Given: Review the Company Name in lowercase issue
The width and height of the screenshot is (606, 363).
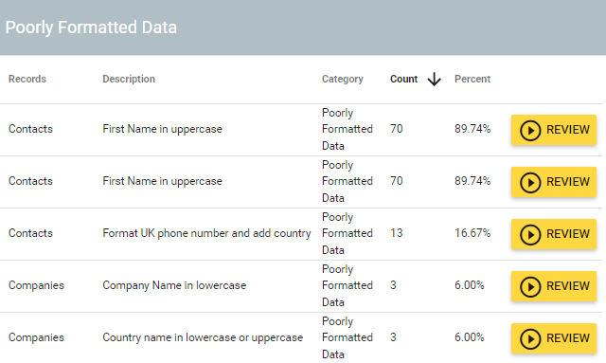Looking at the screenshot, I should (553, 286).
